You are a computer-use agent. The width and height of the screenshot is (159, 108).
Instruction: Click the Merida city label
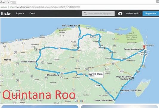(7, 60)
